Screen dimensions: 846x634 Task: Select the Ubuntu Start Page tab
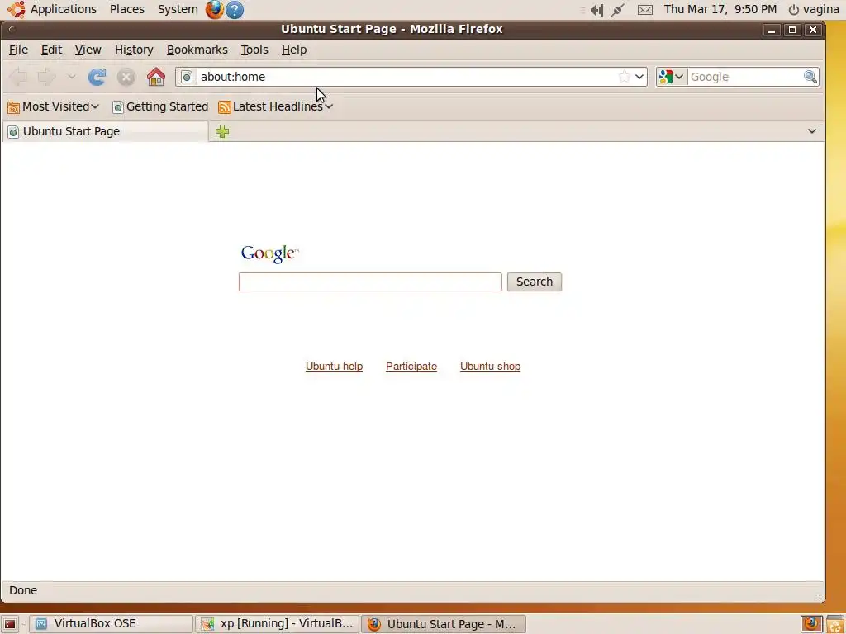click(106, 131)
